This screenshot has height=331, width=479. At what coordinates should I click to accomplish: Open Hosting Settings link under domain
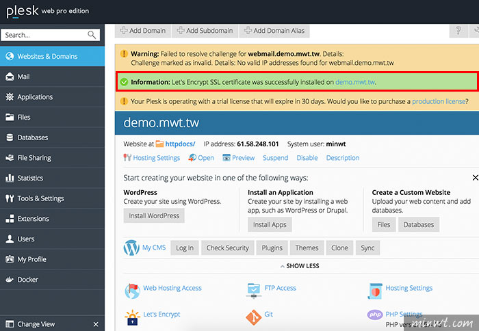pyautogui.click(x=157, y=158)
